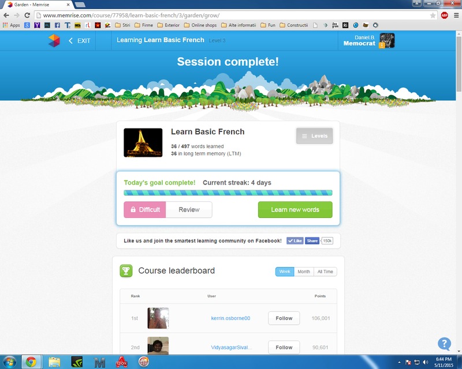462x369 pixels.
Task: Switch leaderboard to All Time tab
Action: pyautogui.click(x=325, y=272)
